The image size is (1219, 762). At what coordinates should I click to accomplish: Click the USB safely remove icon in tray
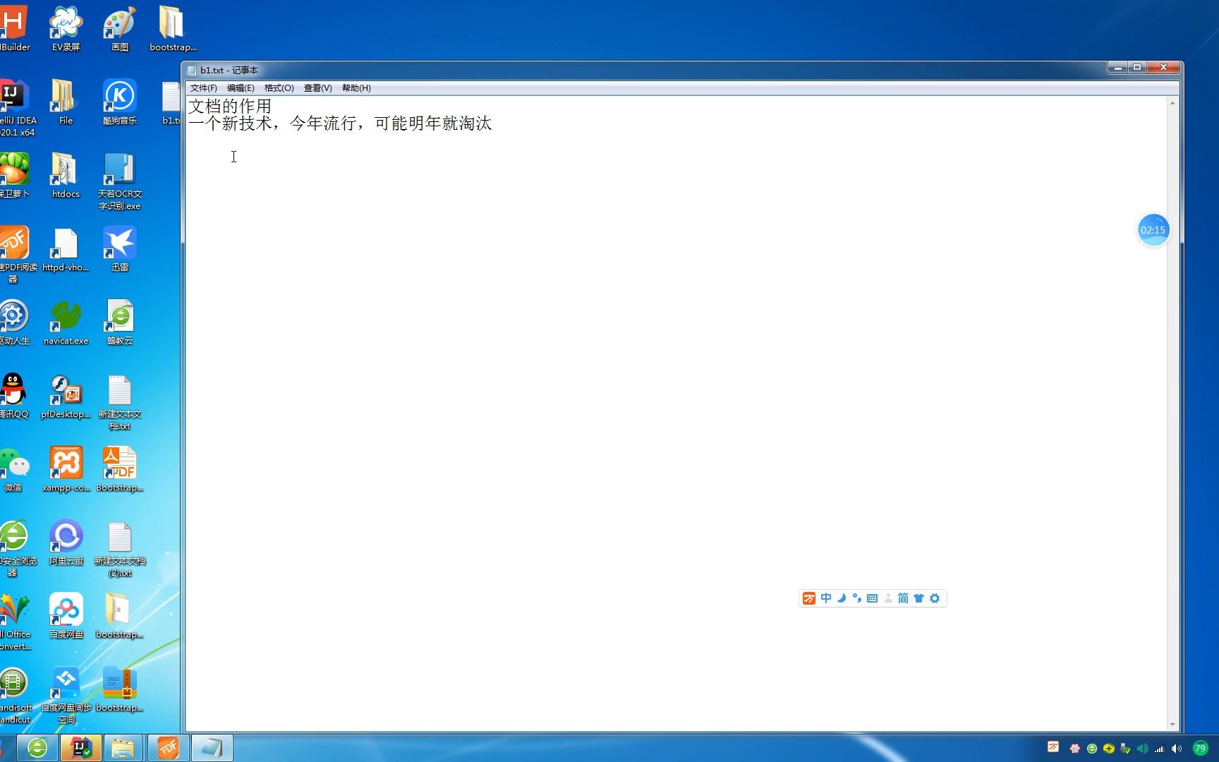coord(1125,749)
